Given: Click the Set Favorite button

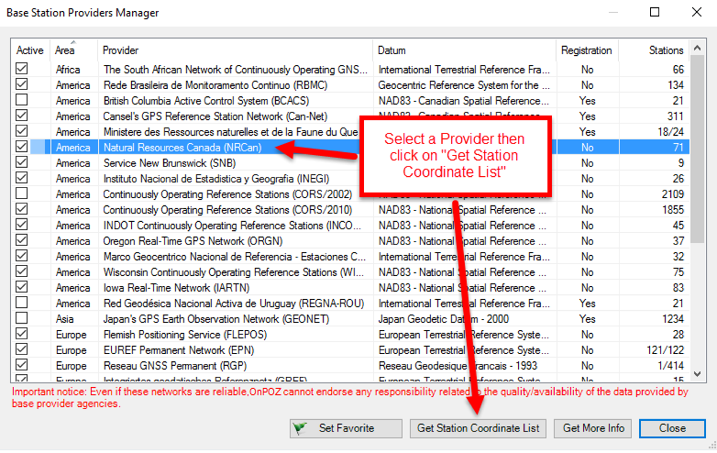Looking at the screenshot, I should tap(346, 428).
